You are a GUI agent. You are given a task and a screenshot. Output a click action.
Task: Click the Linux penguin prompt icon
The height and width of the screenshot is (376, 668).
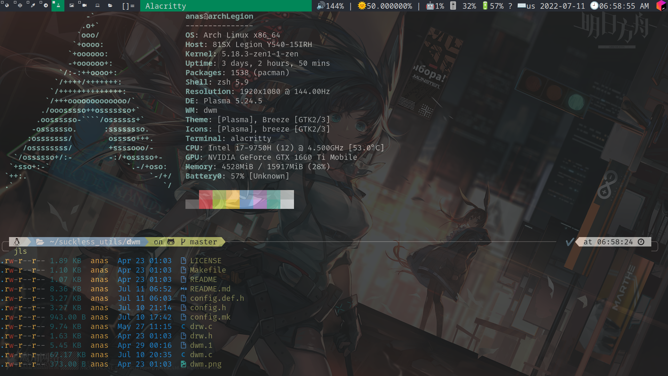coord(17,242)
